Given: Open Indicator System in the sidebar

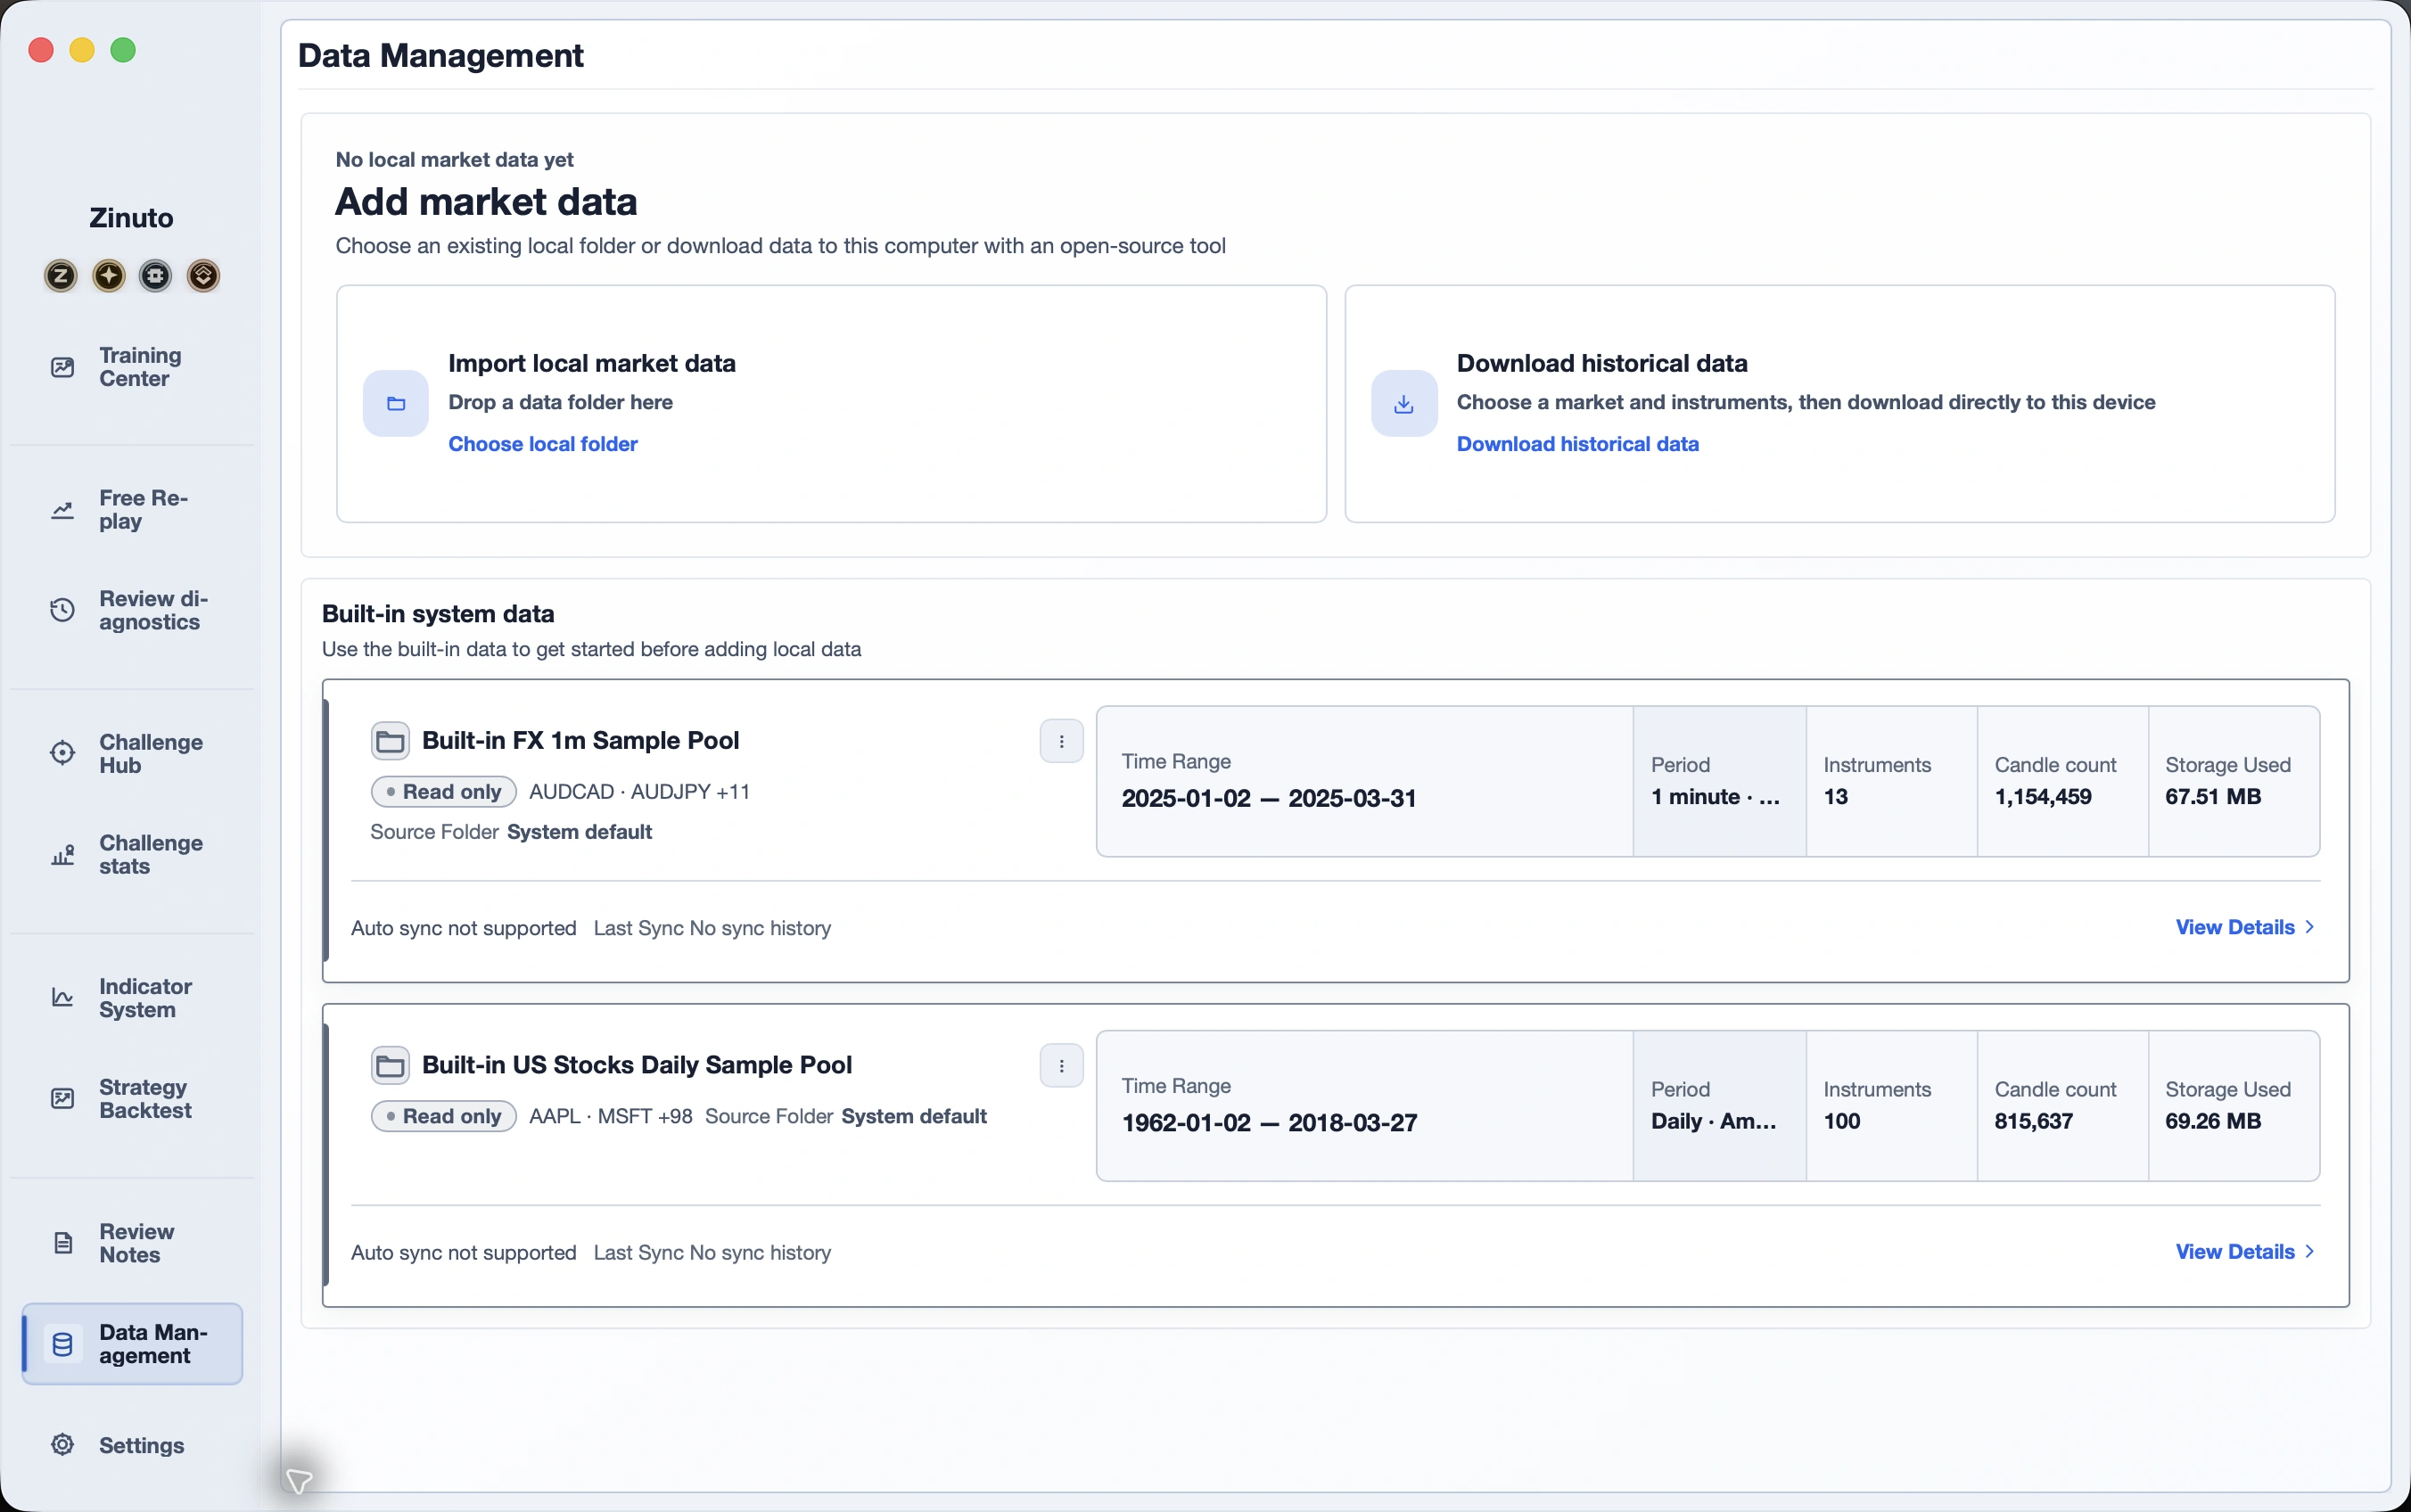Looking at the screenshot, I should pyautogui.click(x=132, y=998).
